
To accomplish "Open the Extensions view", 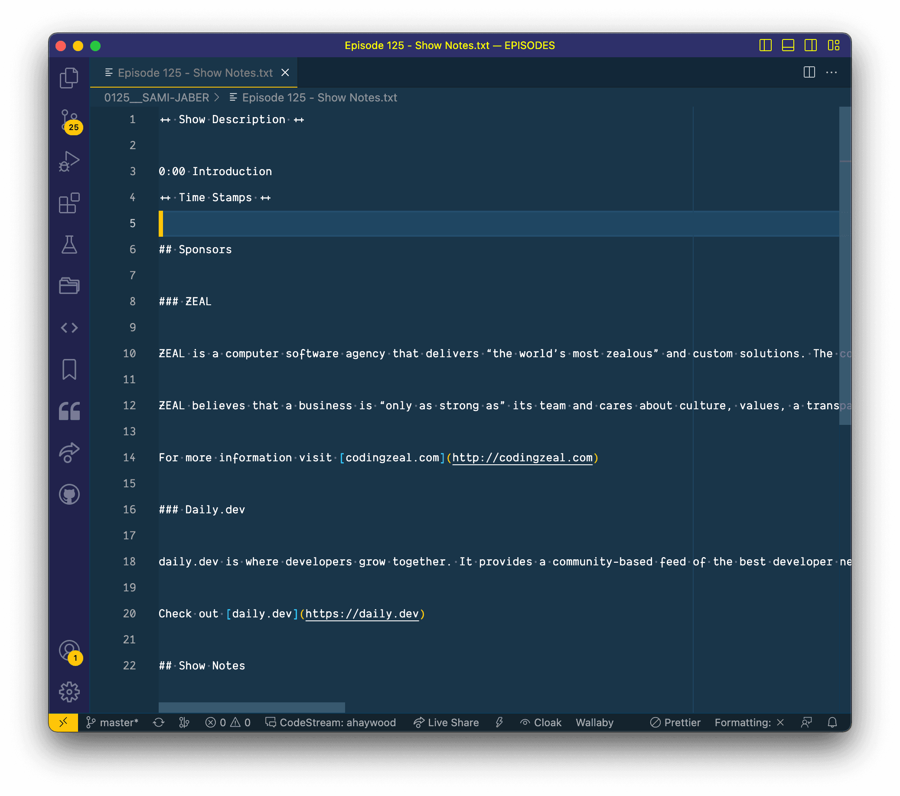I will pyautogui.click(x=69, y=203).
